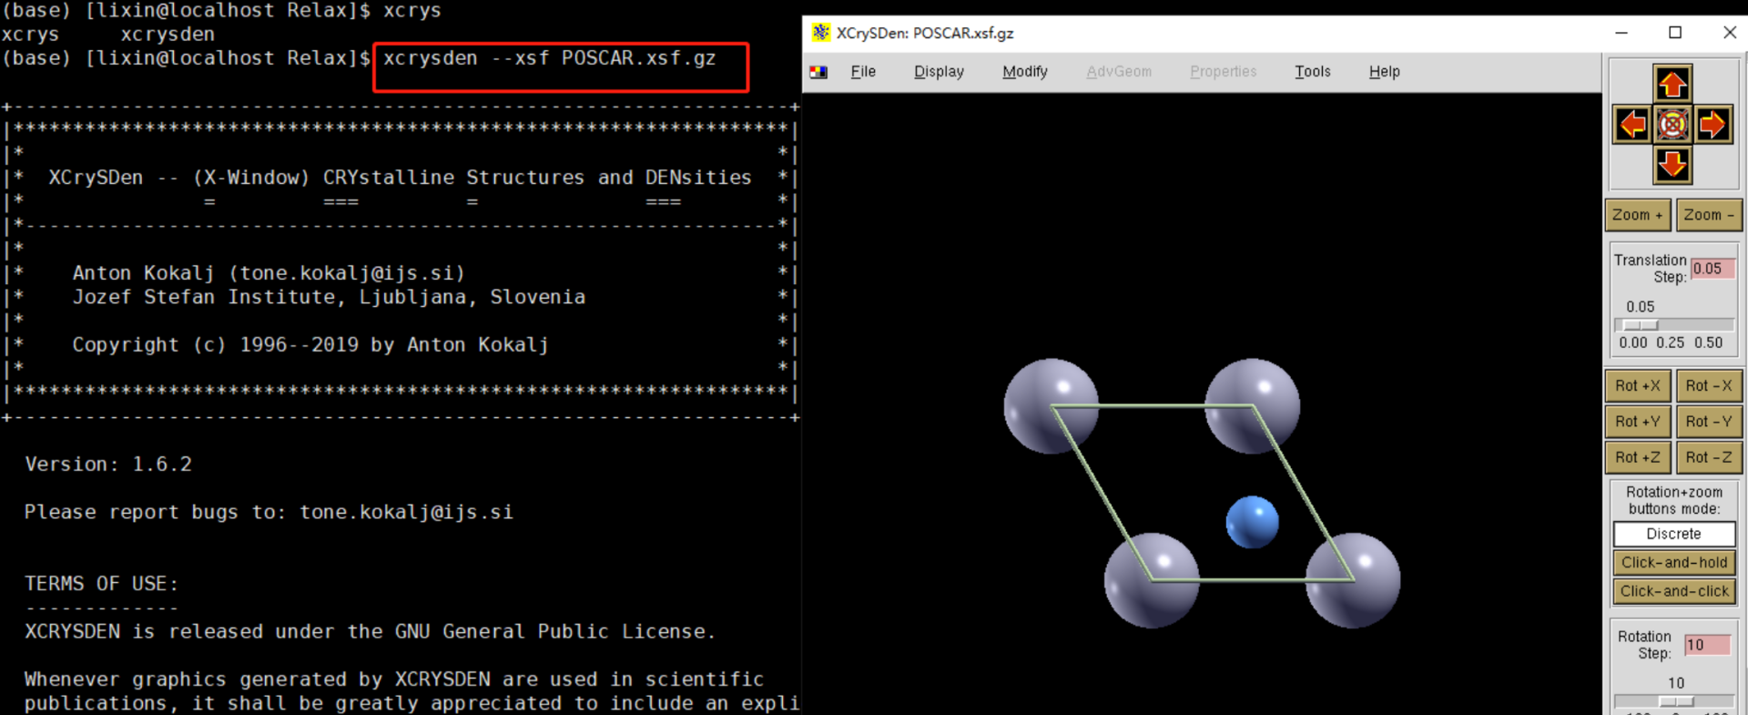The image size is (1748, 715).
Task: Click the Rotation Step input field
Action: pyautogui.click(x=1707, y=645)
